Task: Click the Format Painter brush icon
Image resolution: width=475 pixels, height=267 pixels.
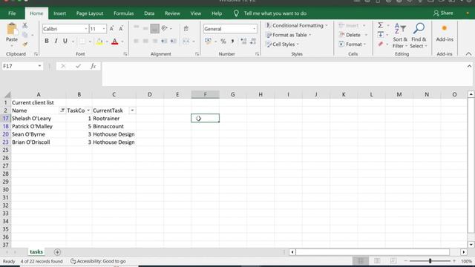Action: [x=25, y=44]
